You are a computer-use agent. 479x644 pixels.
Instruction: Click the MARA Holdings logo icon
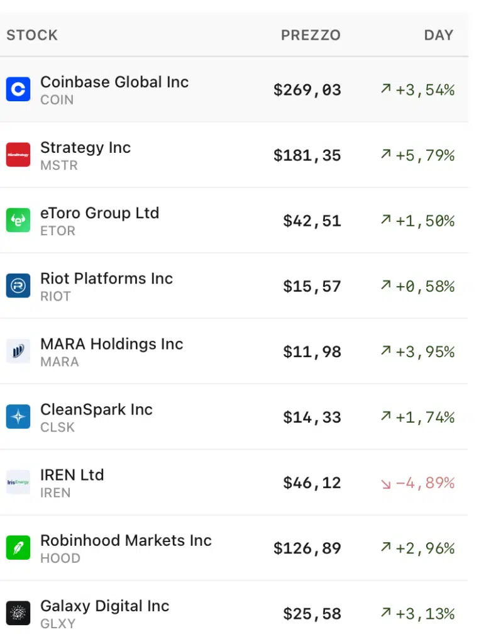pyautogui.click(x=18, y=352)
